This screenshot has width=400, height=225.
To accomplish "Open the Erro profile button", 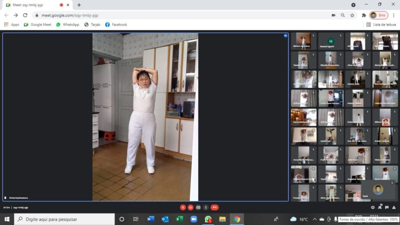I will [379, 15].
